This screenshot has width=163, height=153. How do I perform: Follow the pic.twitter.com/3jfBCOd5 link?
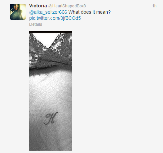(55, 18)
